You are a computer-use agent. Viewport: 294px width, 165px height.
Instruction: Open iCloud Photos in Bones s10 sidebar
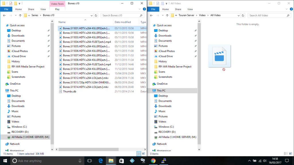pos(20,51)
